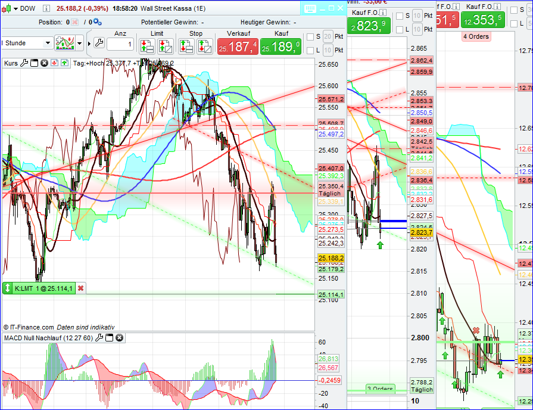Click the Täglich label at bottom right

pyautogui.click(x=421, y=389)
